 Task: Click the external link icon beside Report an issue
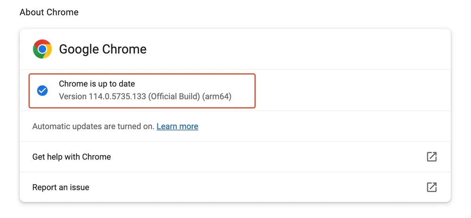[x=431, y=187]
